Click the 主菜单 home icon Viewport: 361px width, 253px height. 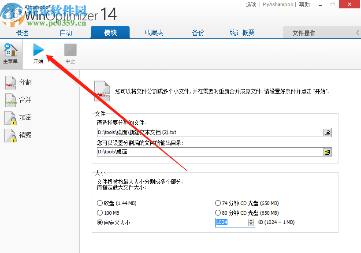(11, 54)
